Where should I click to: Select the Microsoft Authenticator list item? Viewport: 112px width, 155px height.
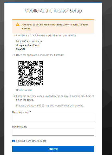pos(29,42)
